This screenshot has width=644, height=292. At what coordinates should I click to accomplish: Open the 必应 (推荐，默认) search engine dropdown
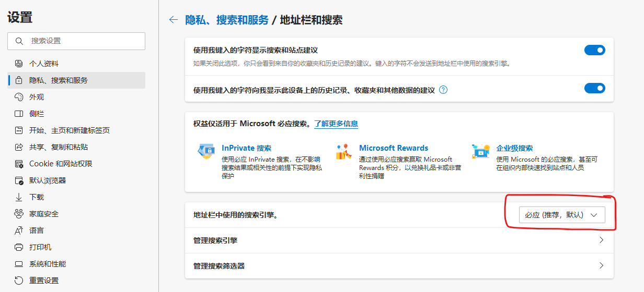562,215
